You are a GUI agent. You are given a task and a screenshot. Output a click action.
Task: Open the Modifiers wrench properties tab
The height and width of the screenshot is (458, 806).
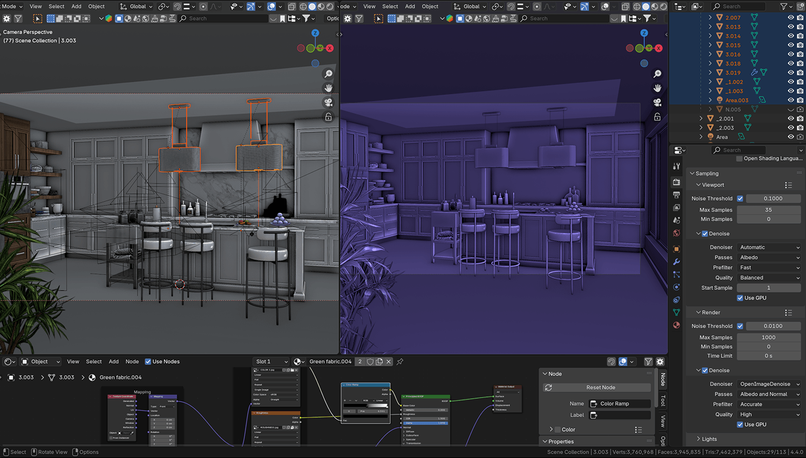tap(676, 262)
